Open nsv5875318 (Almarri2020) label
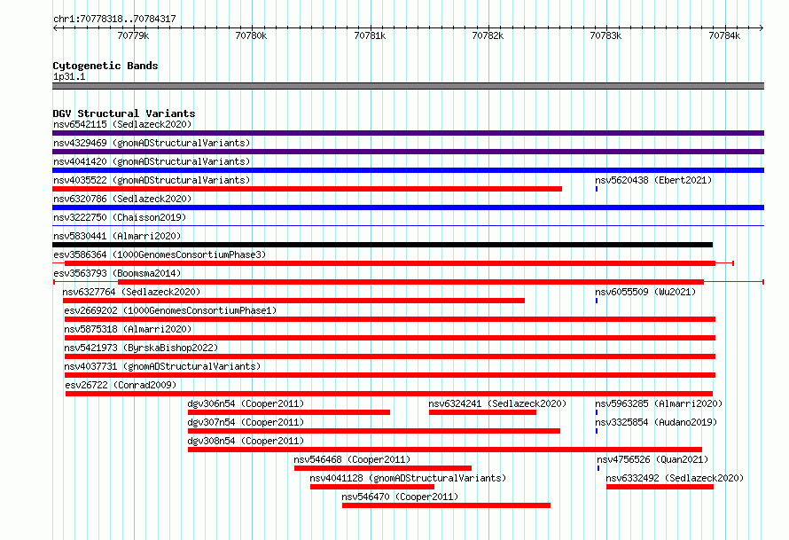The height and width of the screenshot is (540, 789). click(x=128, y=329)
